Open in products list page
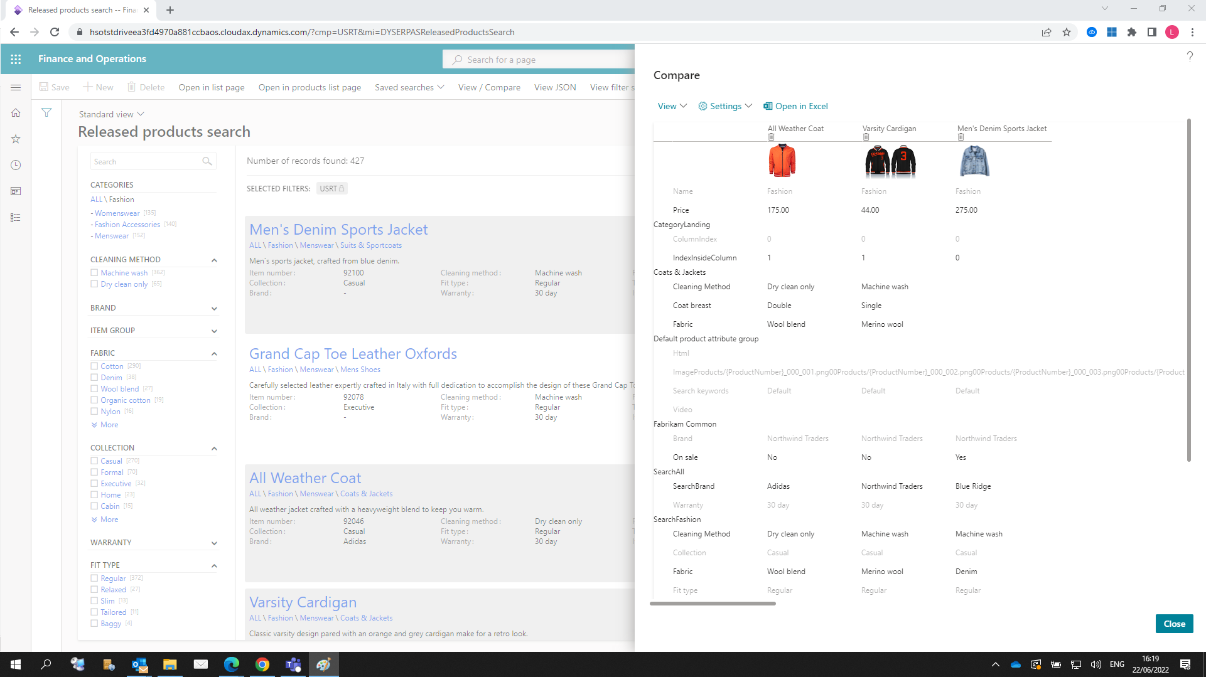 pos(310,87)
